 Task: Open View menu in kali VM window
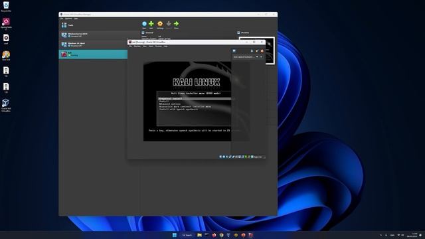pyautogui.click(x=145, y=46)
